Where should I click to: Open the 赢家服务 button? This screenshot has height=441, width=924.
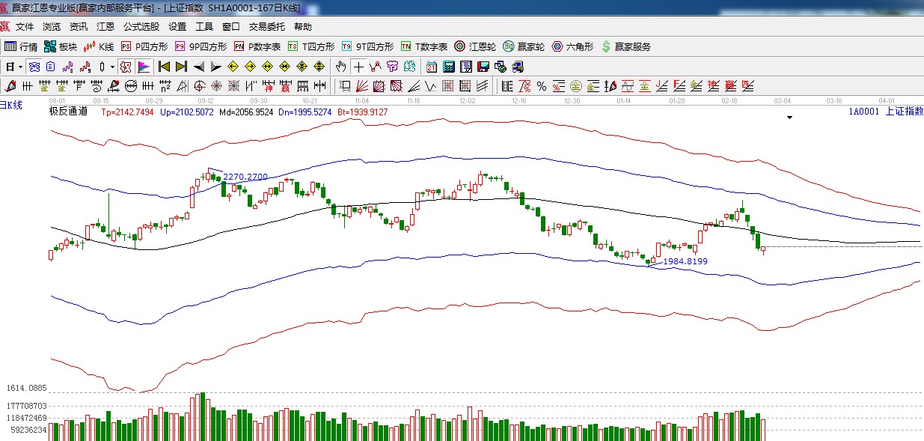tap(625, 46)
